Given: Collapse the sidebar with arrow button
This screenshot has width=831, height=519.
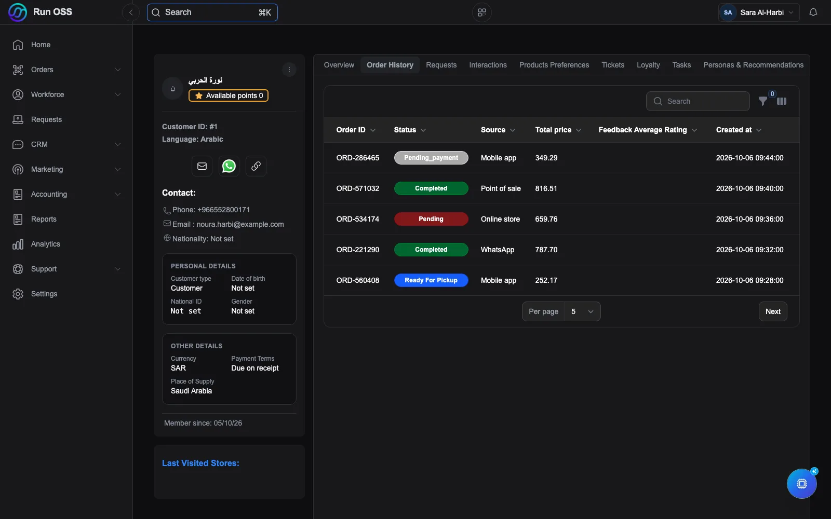Looking at the screenshot, I should [131, 12].
